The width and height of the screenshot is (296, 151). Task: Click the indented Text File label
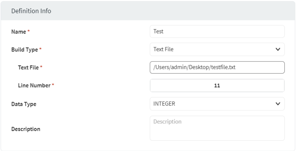pyautogui.click(x=28, y=68)
